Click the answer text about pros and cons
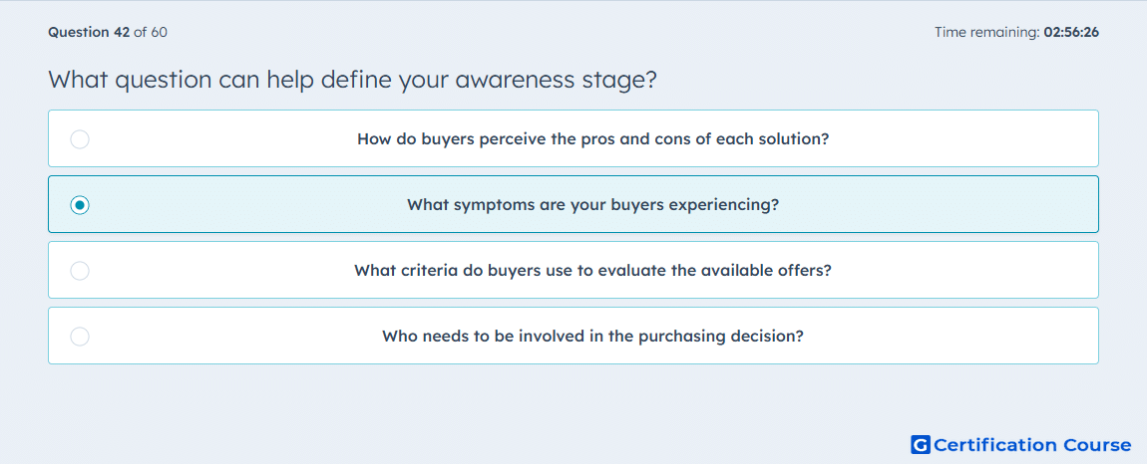The height and width of the screenshot is (464, 1147). pos(593,138)
